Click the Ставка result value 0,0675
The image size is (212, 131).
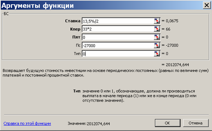[172, 21]
